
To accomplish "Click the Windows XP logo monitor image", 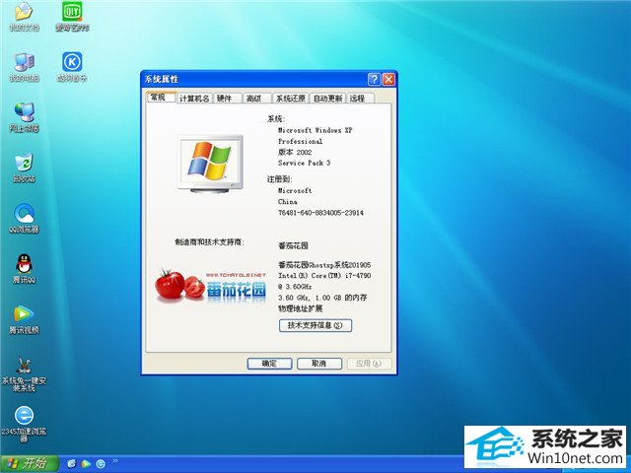I will tap(210, 164).
